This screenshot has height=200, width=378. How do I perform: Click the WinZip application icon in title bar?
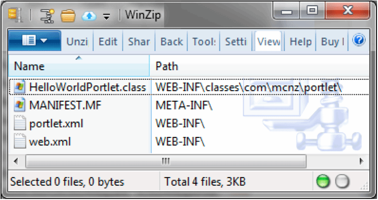click(15, 15)
